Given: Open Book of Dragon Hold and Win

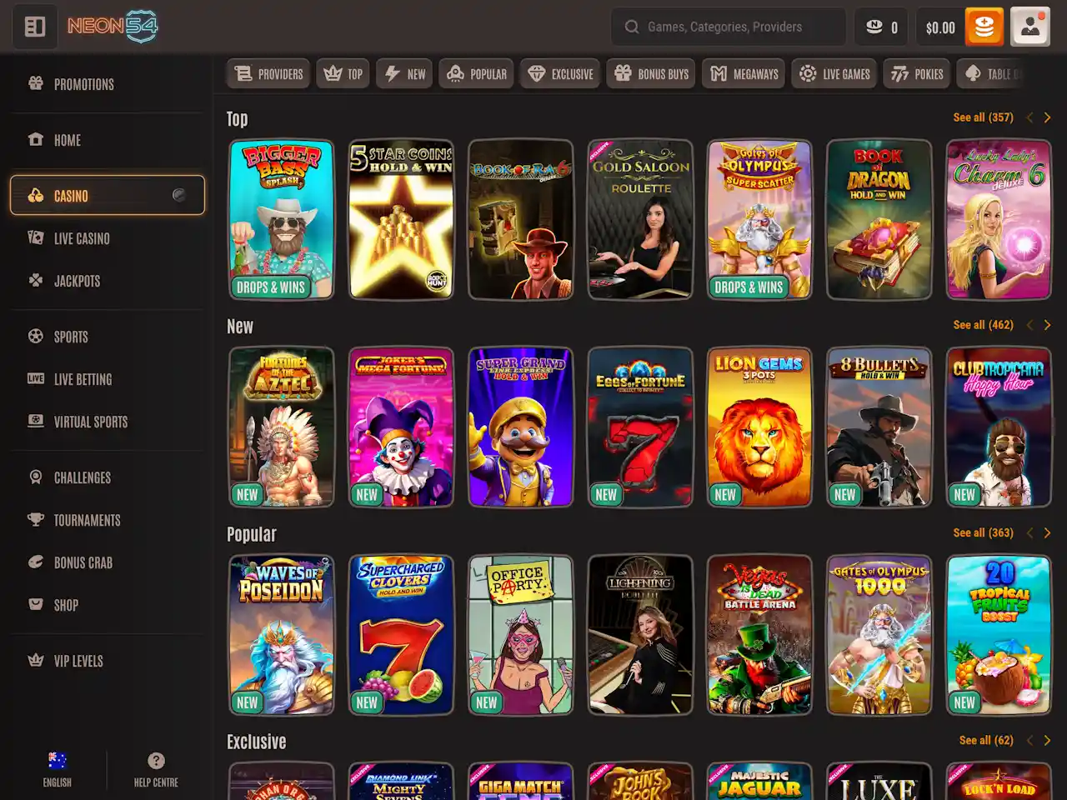Looking at the screenshot, I should pos(879,219).
